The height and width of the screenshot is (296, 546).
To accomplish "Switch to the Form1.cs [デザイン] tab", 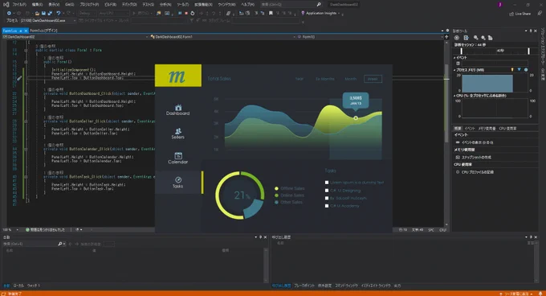I will click(43, 31).
